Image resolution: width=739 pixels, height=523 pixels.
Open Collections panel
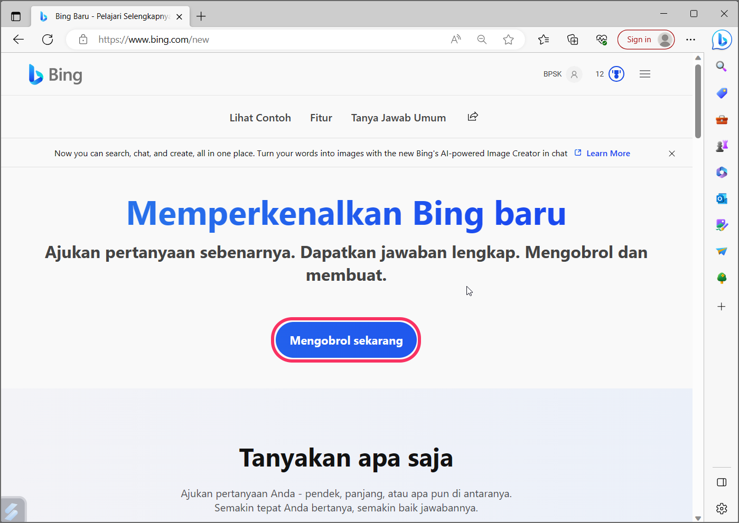(573, 40)
